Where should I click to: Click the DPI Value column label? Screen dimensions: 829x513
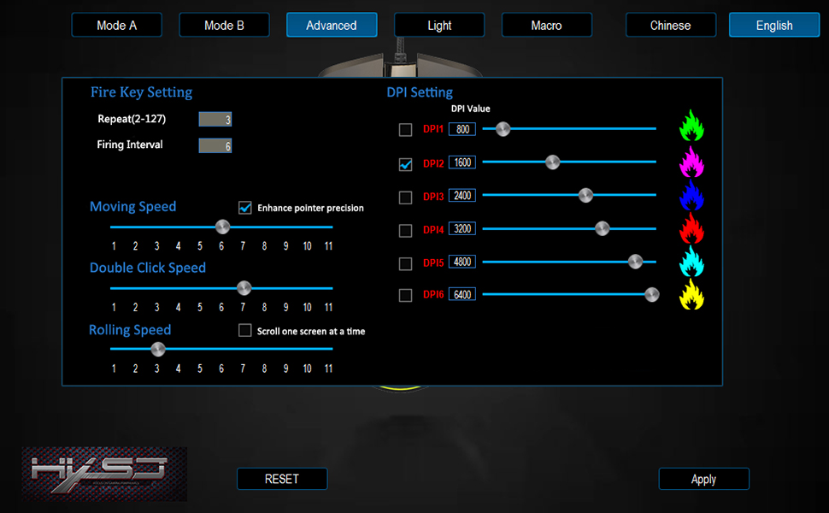471,109
